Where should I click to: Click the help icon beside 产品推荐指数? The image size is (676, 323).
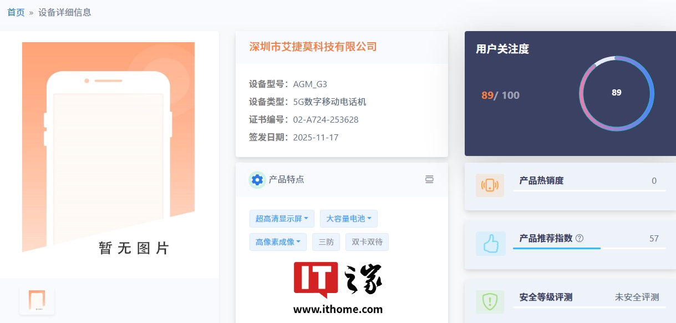click(580, 238)
